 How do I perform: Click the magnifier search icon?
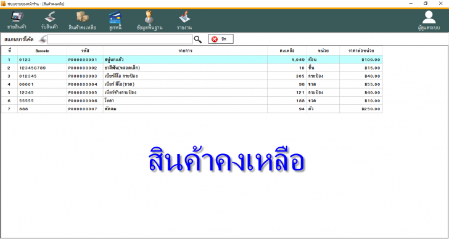pos(198,39)
